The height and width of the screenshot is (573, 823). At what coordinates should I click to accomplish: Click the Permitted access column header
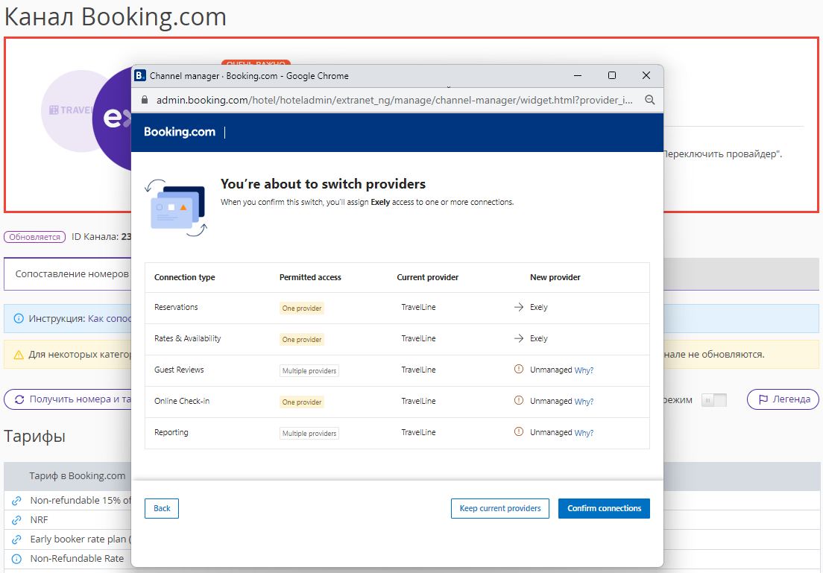310,277
